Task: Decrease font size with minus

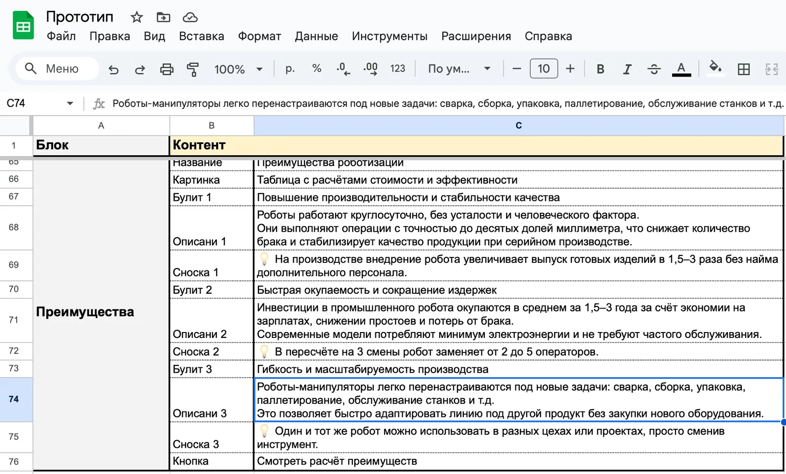Action: click(x=517, y=69)
